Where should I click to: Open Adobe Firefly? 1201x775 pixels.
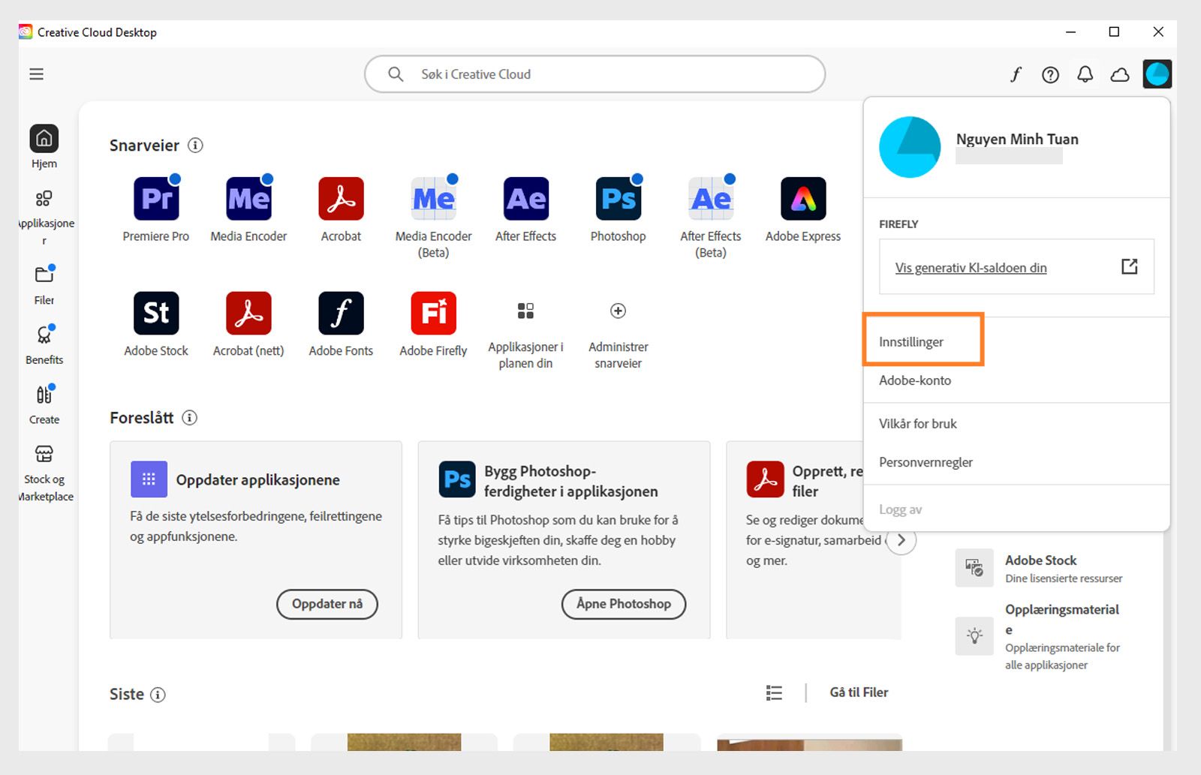point(432,313)
